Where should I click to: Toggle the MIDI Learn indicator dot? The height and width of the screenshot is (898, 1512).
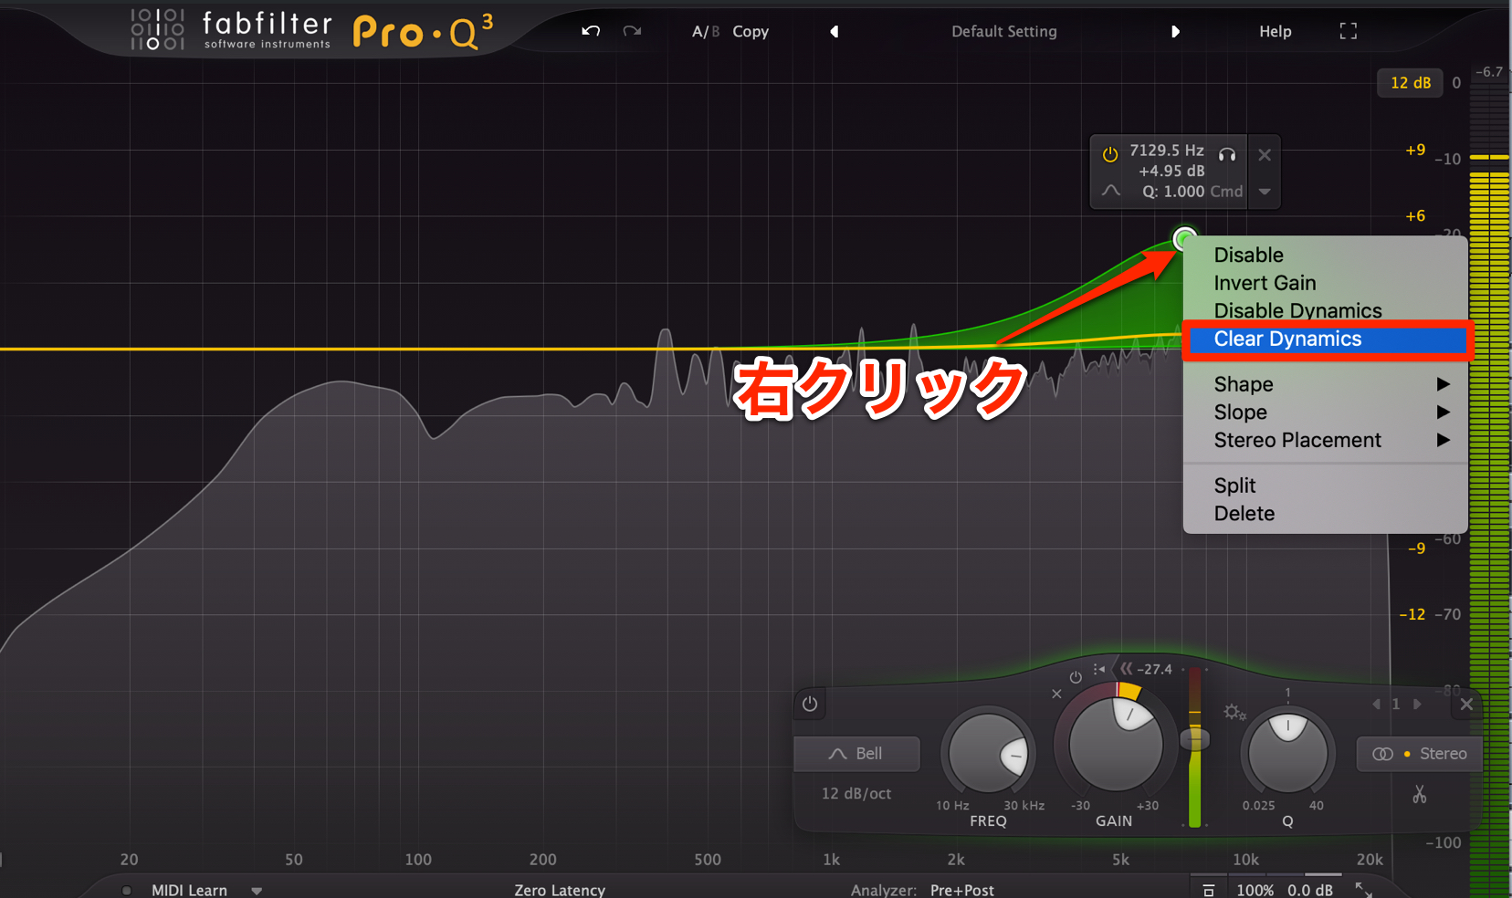point(127,891)
